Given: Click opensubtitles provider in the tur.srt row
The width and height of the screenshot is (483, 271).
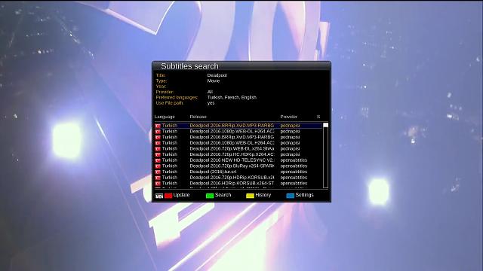Looking at the screenshot, I should coord(294,172).
